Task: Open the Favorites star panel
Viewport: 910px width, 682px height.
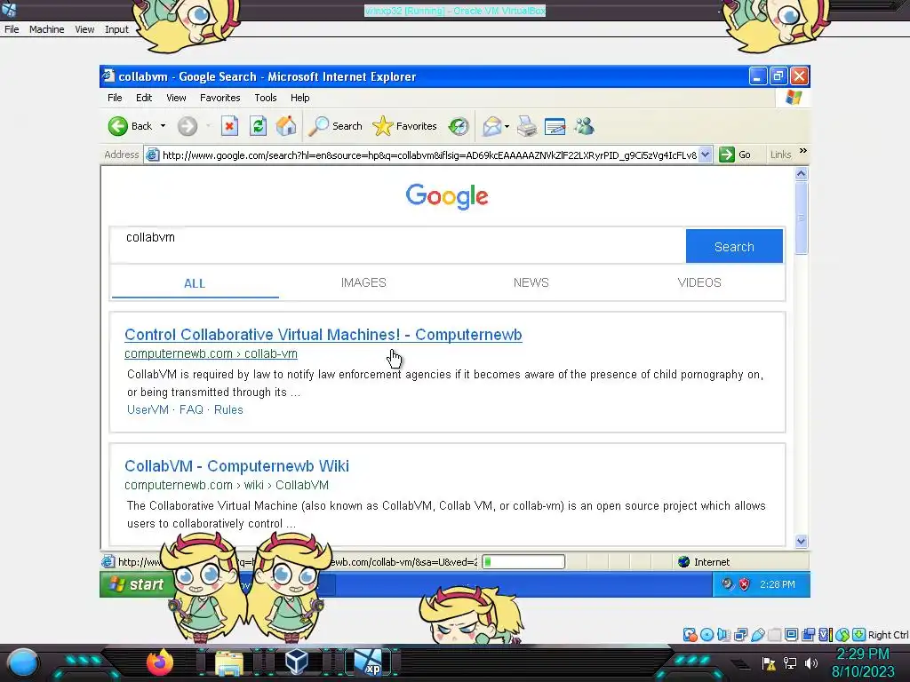Action: click(x=382, y=126)
